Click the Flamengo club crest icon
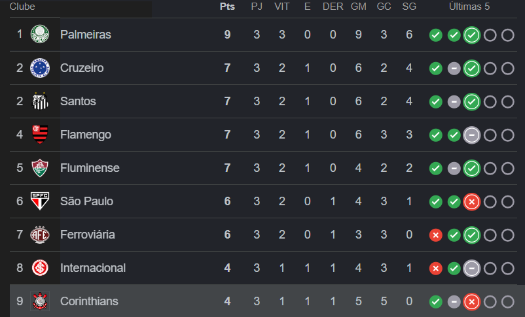 (x=40, y=135)
